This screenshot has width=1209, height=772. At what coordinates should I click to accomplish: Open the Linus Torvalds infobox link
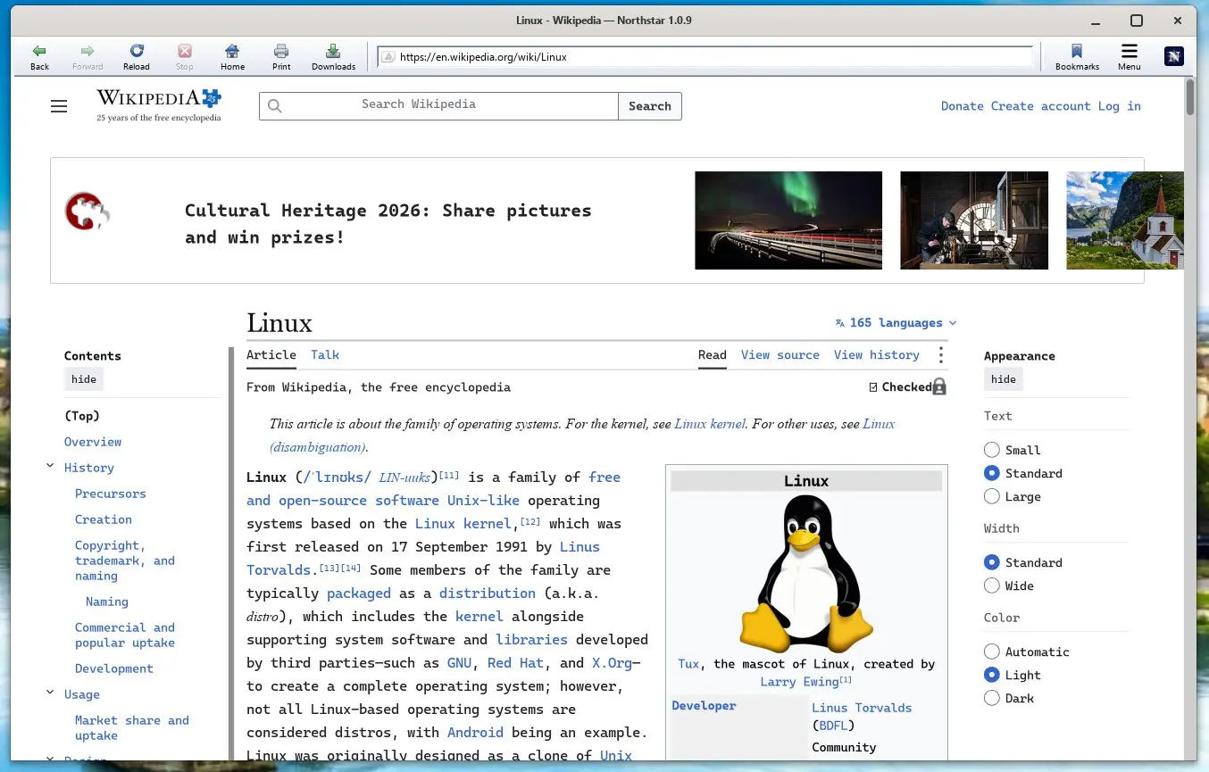(862, 708)
